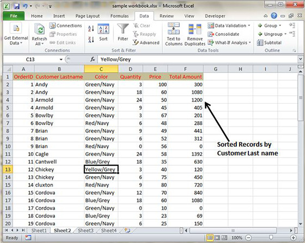Click Zoom In plus button

[x=293, y=238]
